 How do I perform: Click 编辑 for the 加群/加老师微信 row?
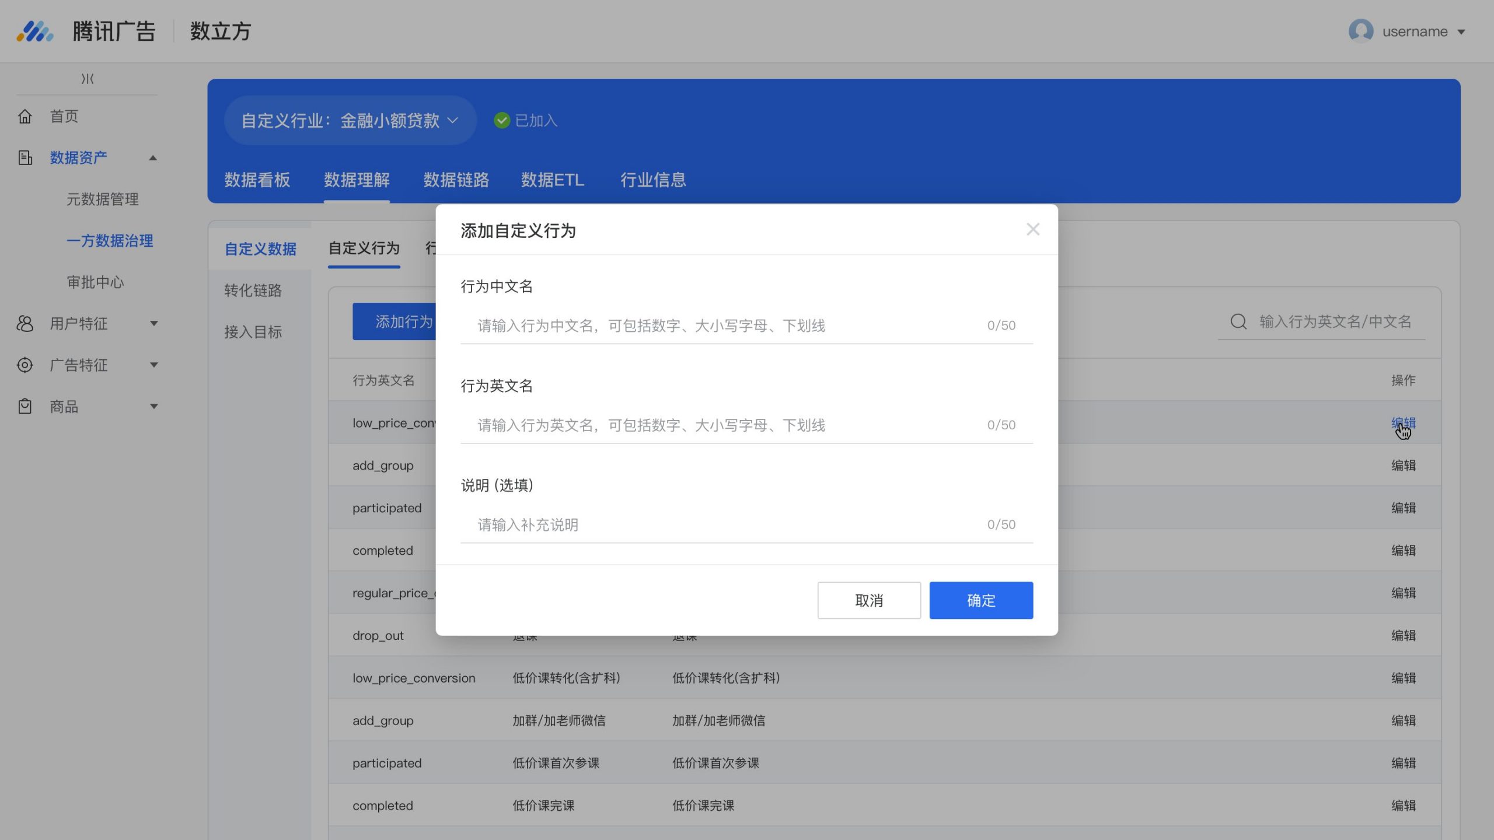[x=1403, y=721]
